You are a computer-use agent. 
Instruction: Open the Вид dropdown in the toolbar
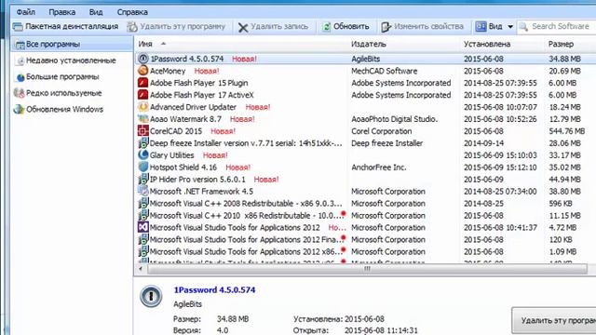[494, 27]
